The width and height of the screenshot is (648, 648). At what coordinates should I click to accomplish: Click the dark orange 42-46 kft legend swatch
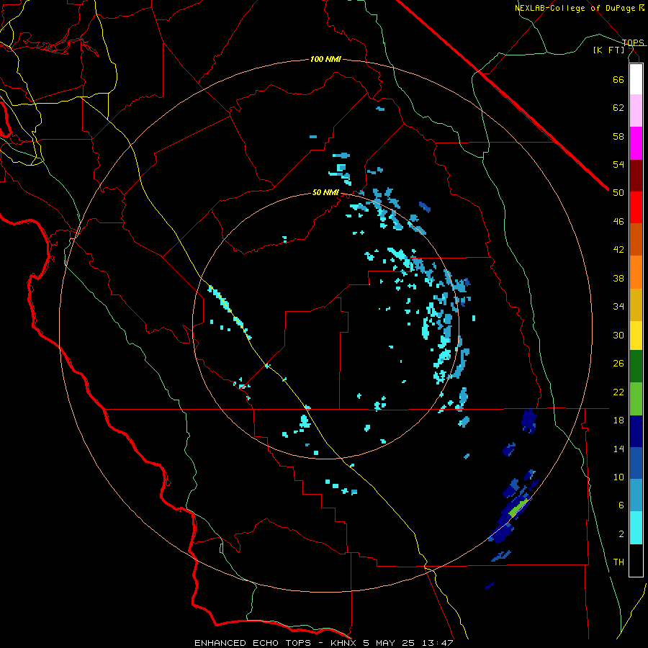pyautogui.click(x=636, y=240)
